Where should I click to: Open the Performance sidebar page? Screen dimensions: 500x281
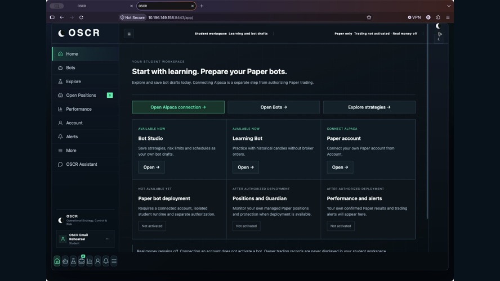click(86, 109)
